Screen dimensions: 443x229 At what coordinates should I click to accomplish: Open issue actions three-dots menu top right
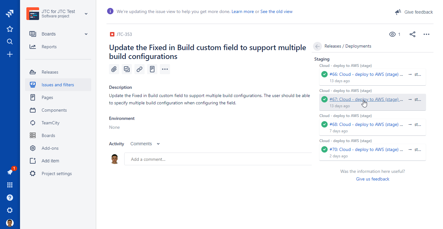point(426,34)
